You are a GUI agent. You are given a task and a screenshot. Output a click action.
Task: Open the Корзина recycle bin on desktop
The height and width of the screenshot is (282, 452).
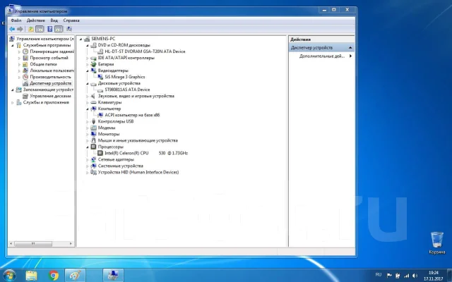[437, 243]
